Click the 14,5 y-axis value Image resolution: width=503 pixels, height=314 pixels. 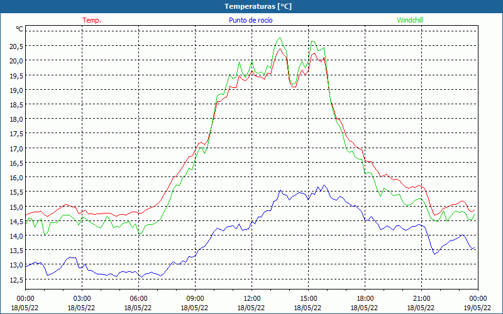[16, 222]
